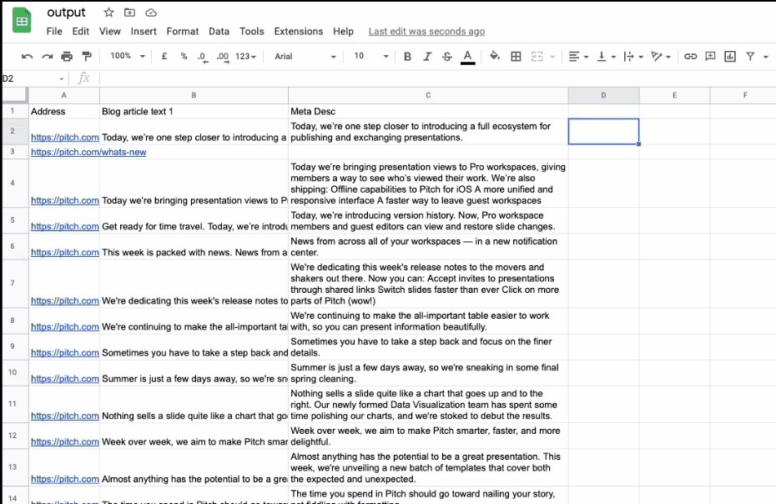Open the pitch.com link in row 5
Image resolution: width=776 pixels, height=504 pixels.
pos(65,226)
